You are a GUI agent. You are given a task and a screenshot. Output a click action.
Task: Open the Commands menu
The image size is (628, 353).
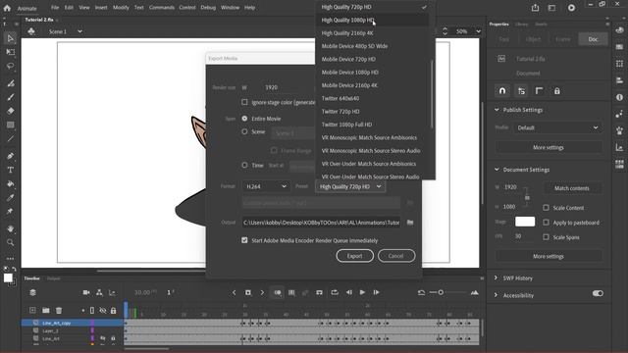click(161, 7)
